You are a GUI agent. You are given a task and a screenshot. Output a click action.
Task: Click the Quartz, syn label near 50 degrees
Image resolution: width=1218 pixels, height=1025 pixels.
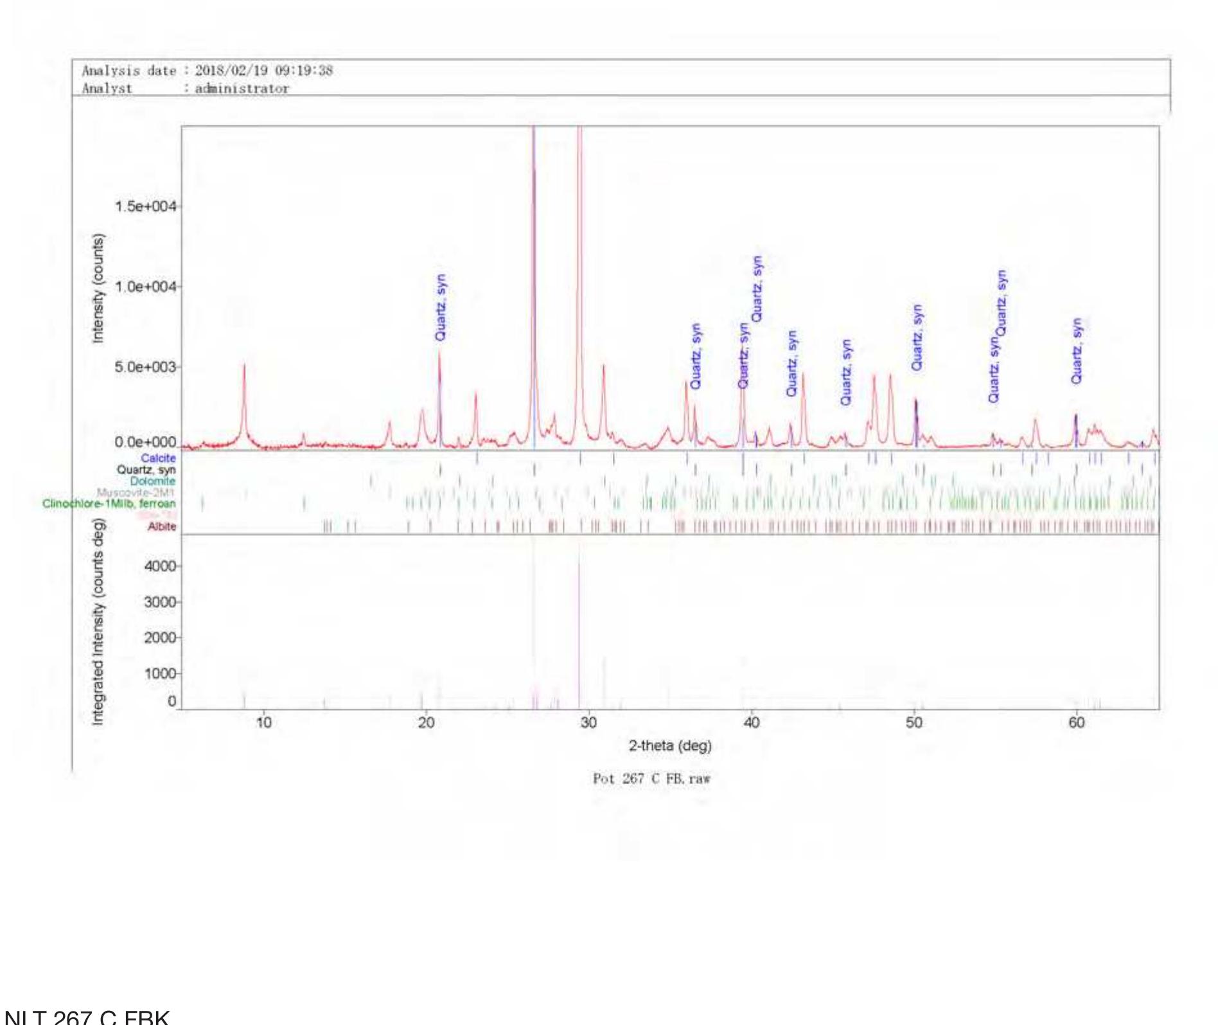pyautogui.click(x=917, y=337)
